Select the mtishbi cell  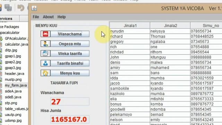pos(170,99)
